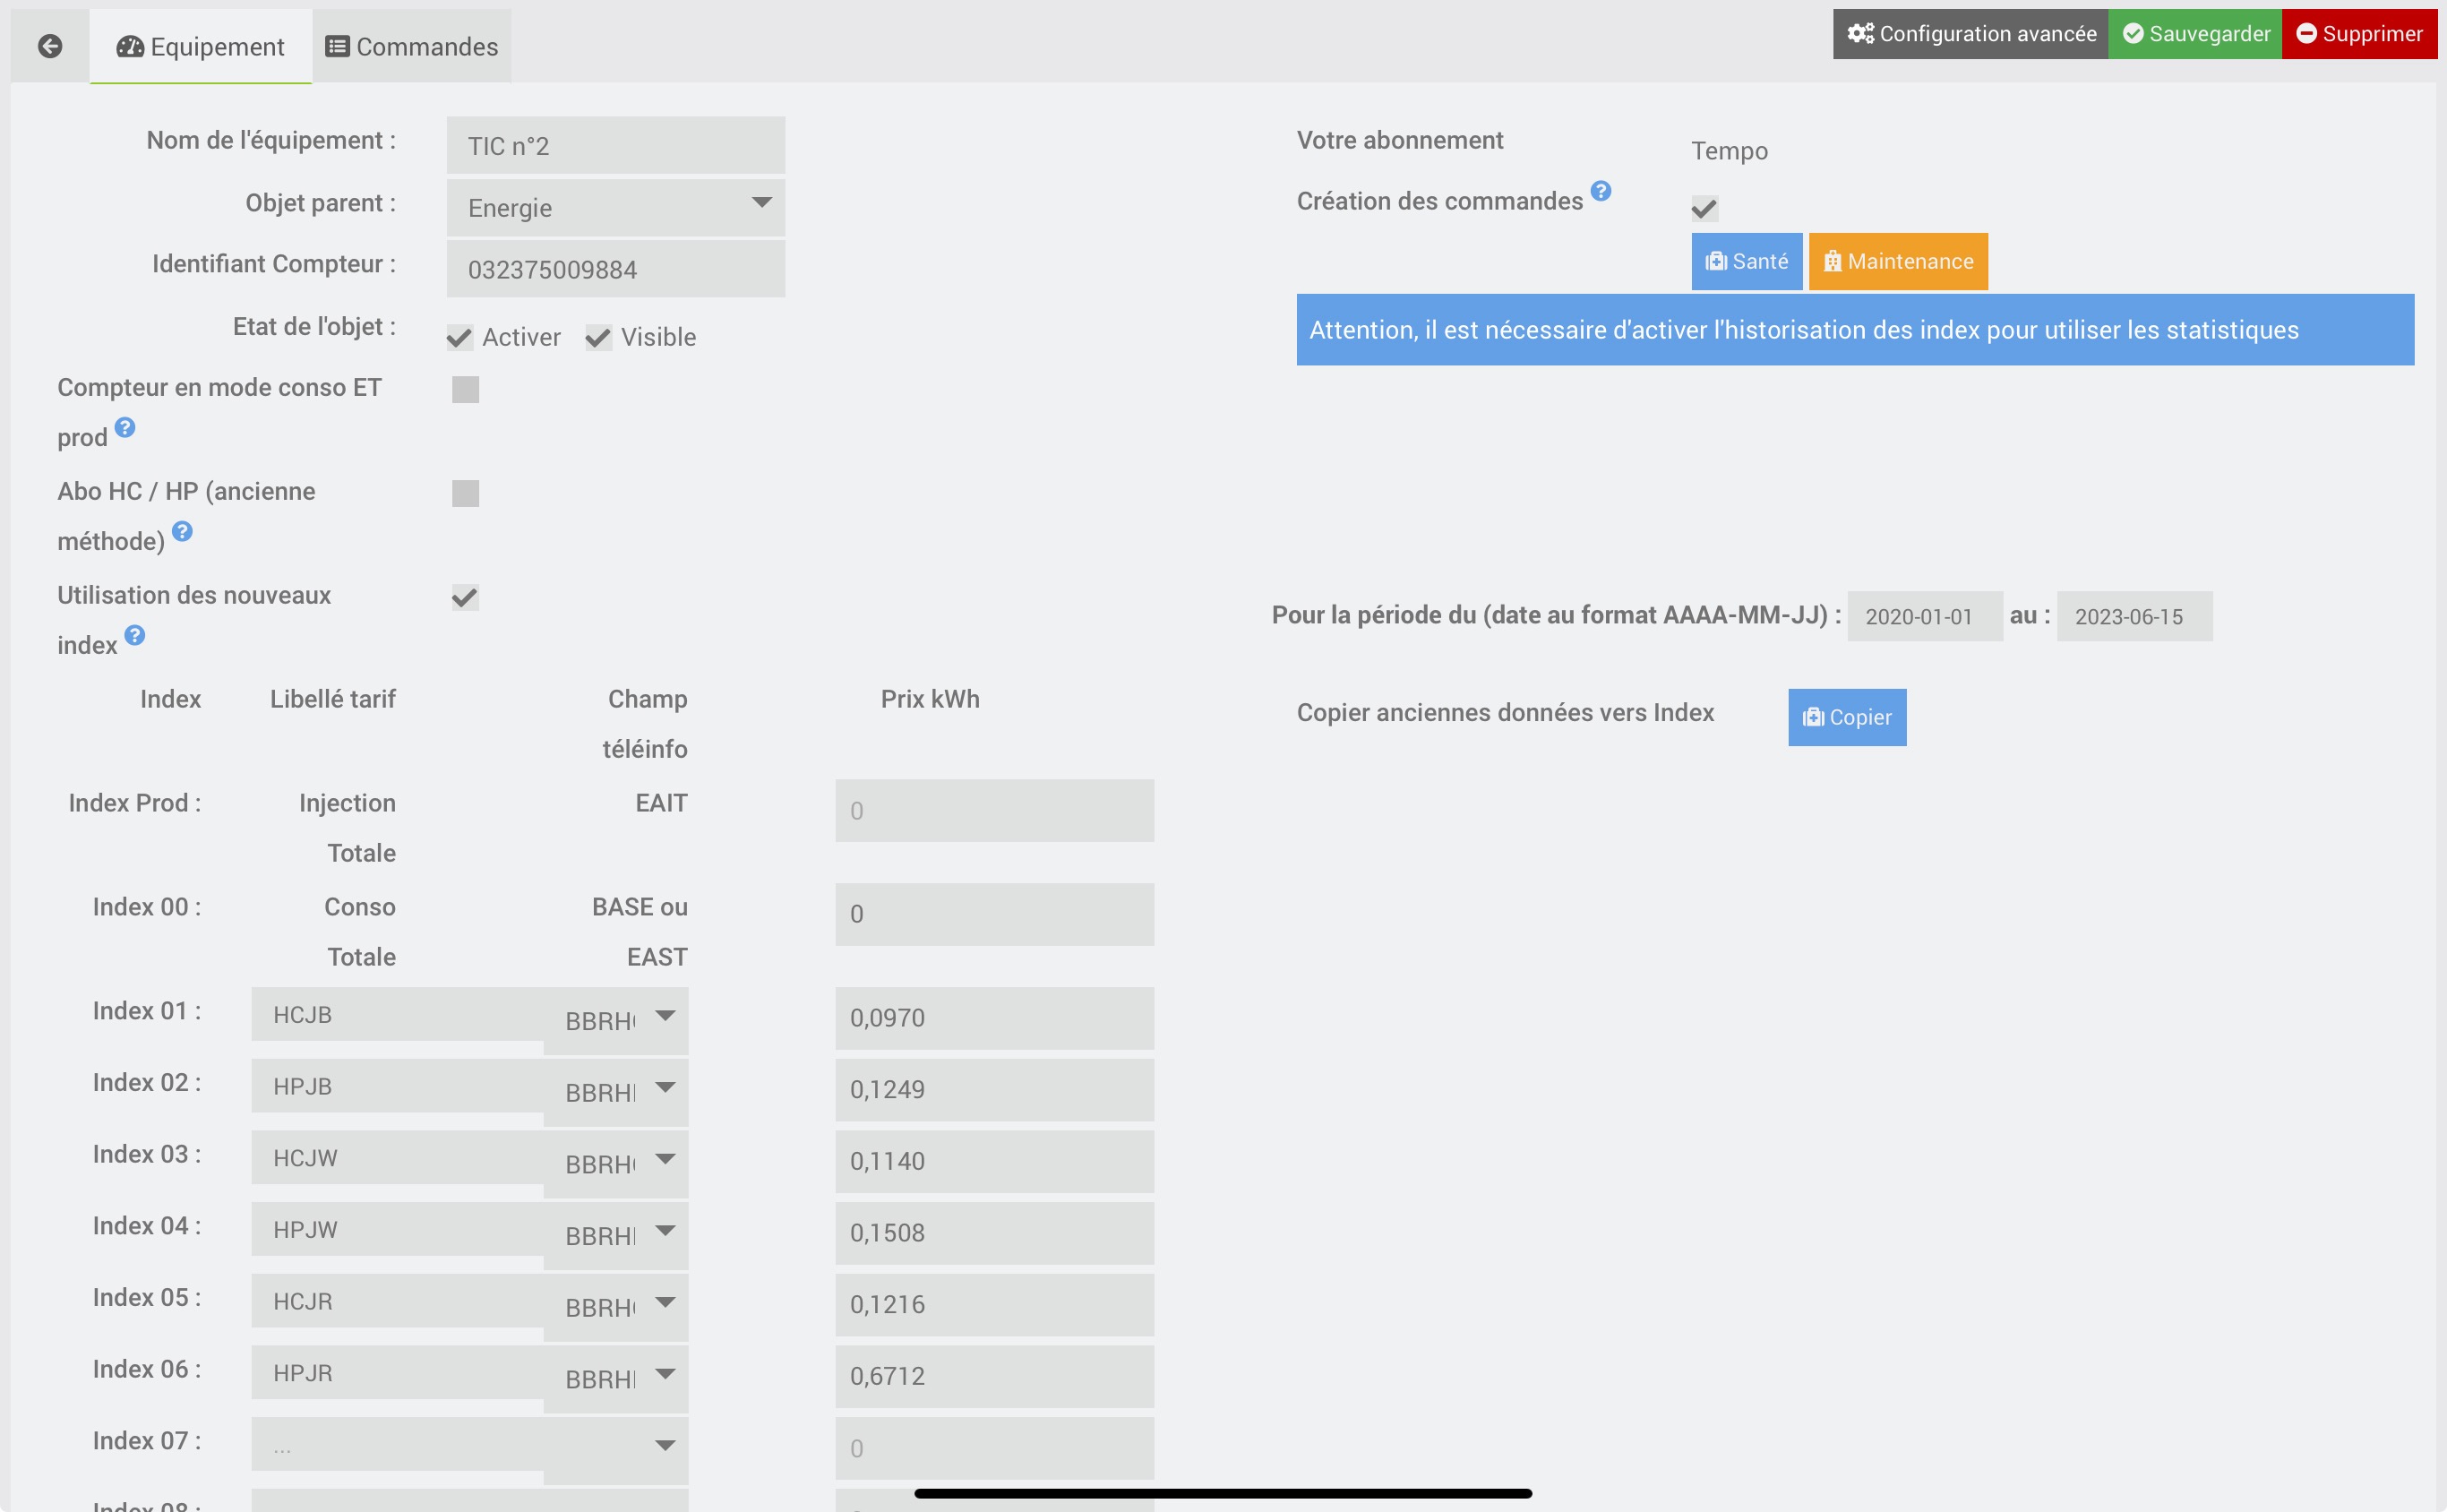Open Configuration avancée with the gears icon
Viewport: 2447px width, 1512px height.
coord(1970,34)
